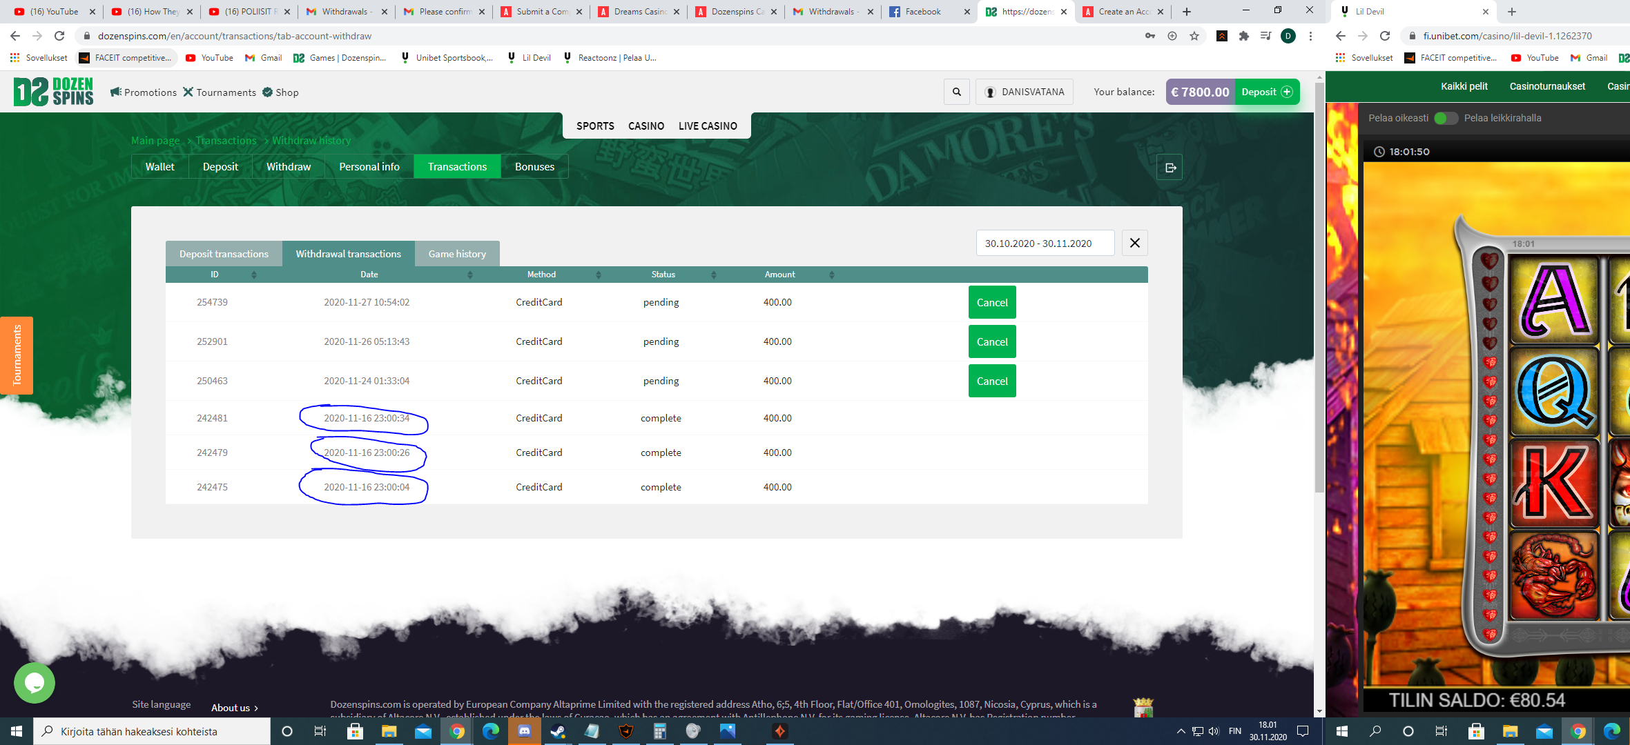1630x745 pixels.
Task: Open the Bonuses tab
Action: point(534,166)
